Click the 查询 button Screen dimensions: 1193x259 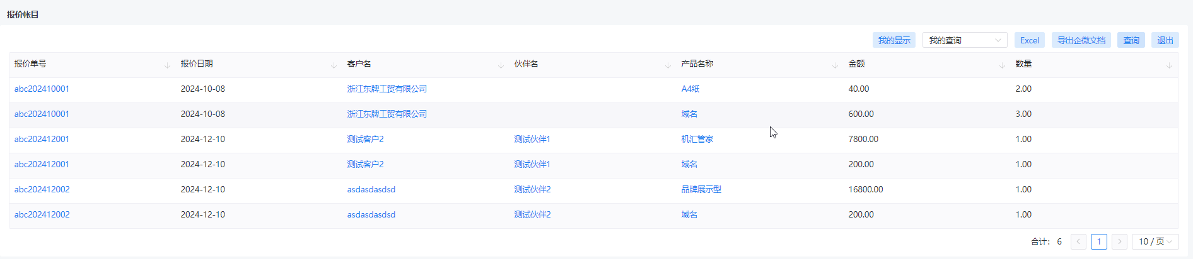1131,40
